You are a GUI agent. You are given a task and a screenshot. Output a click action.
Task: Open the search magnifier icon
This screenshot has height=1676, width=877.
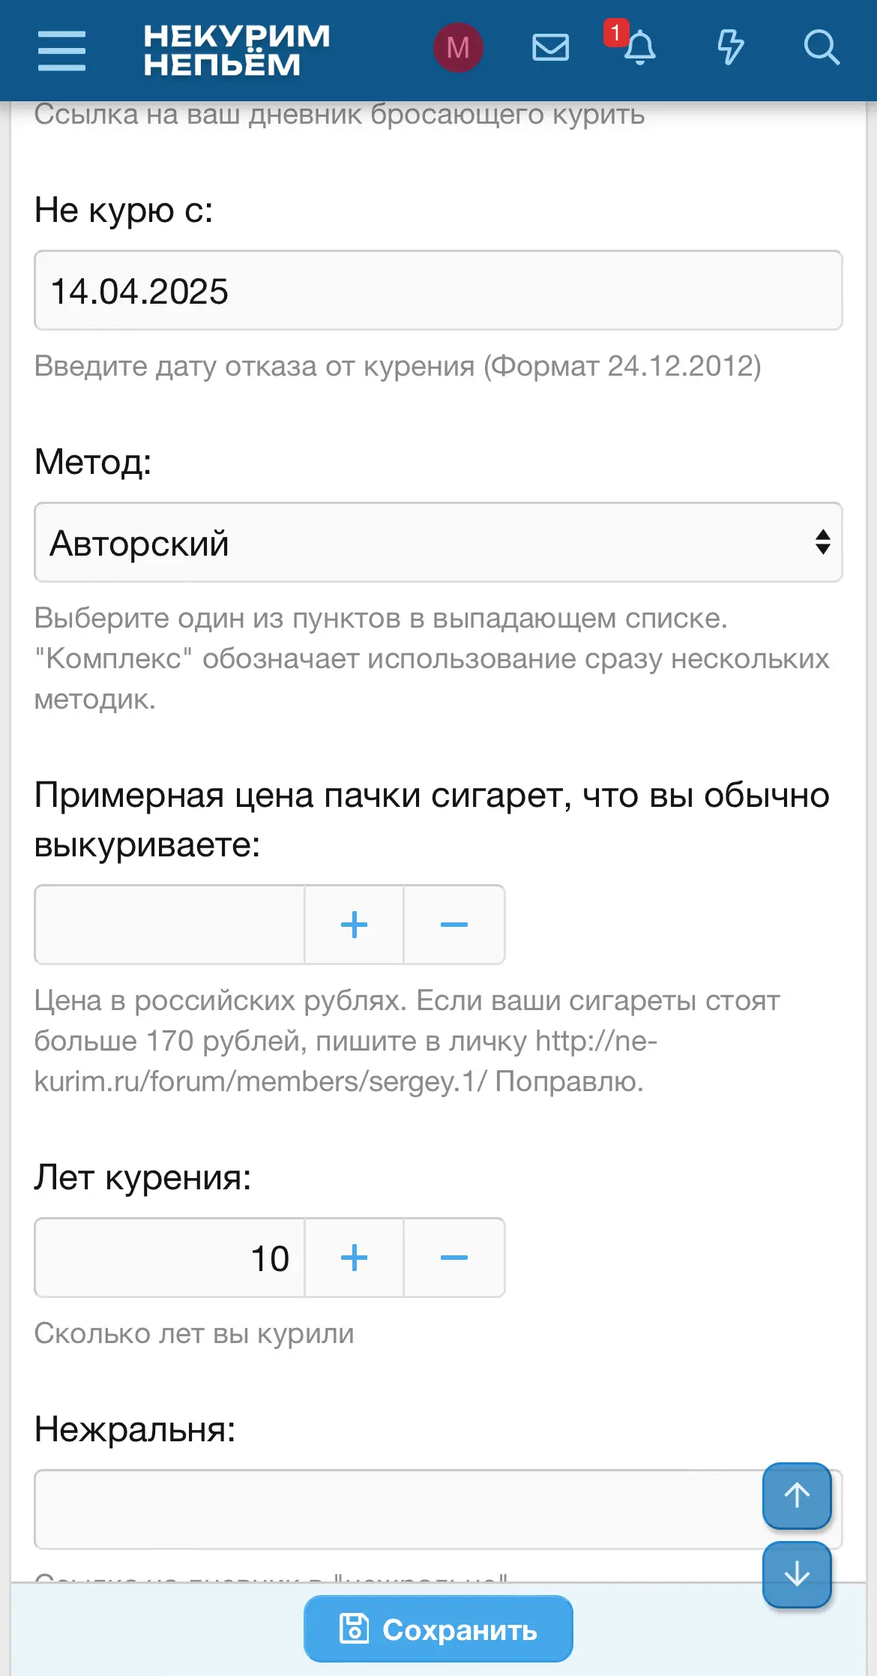click(821, 48)
